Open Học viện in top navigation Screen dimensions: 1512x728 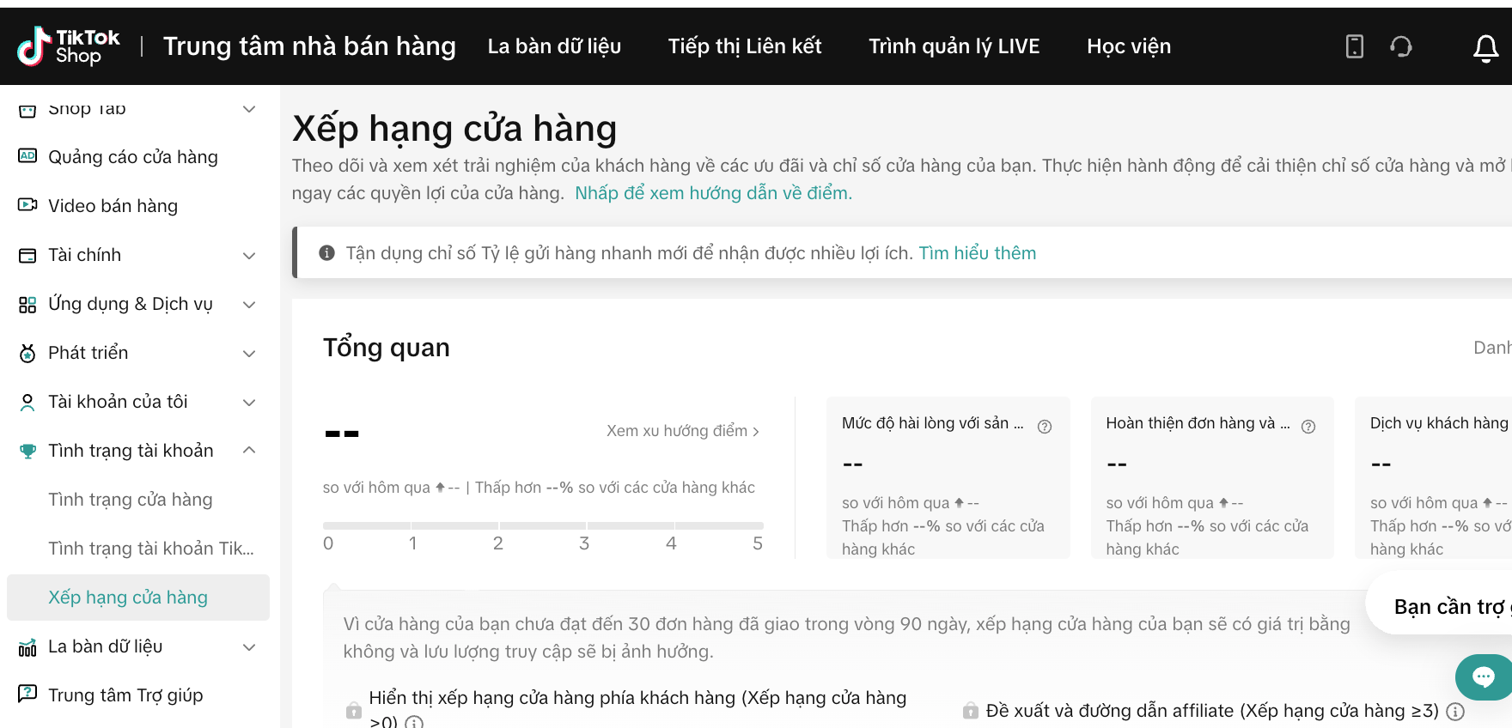[1129, 46]
